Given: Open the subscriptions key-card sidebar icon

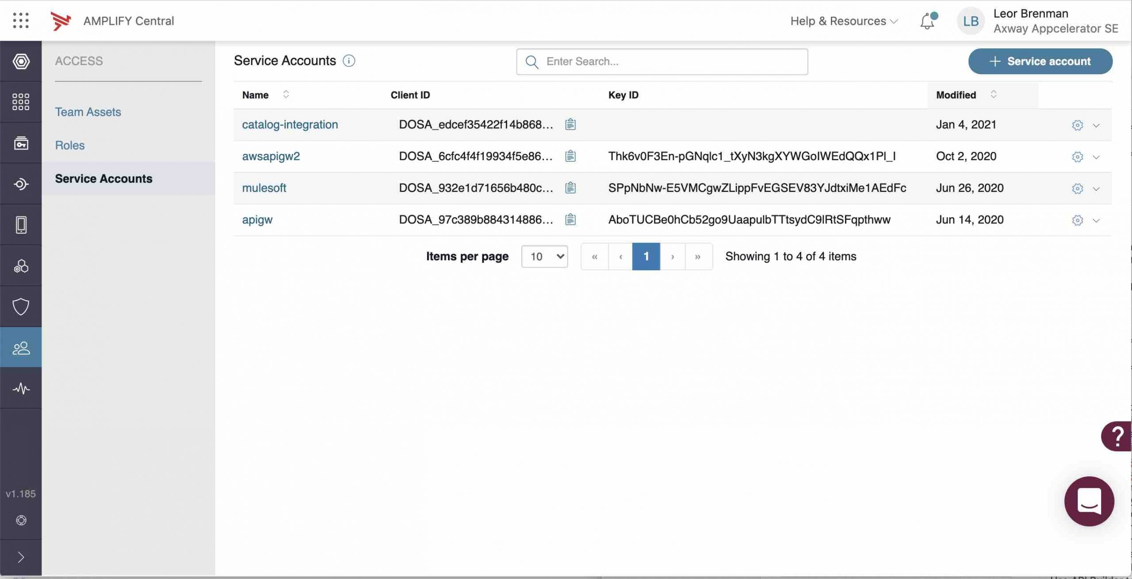Looking at the screenshot, I should coord(21,143).
